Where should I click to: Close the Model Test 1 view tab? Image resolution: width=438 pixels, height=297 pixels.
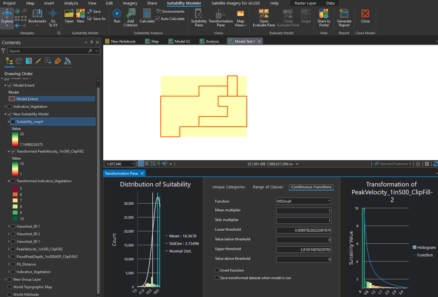259,41
